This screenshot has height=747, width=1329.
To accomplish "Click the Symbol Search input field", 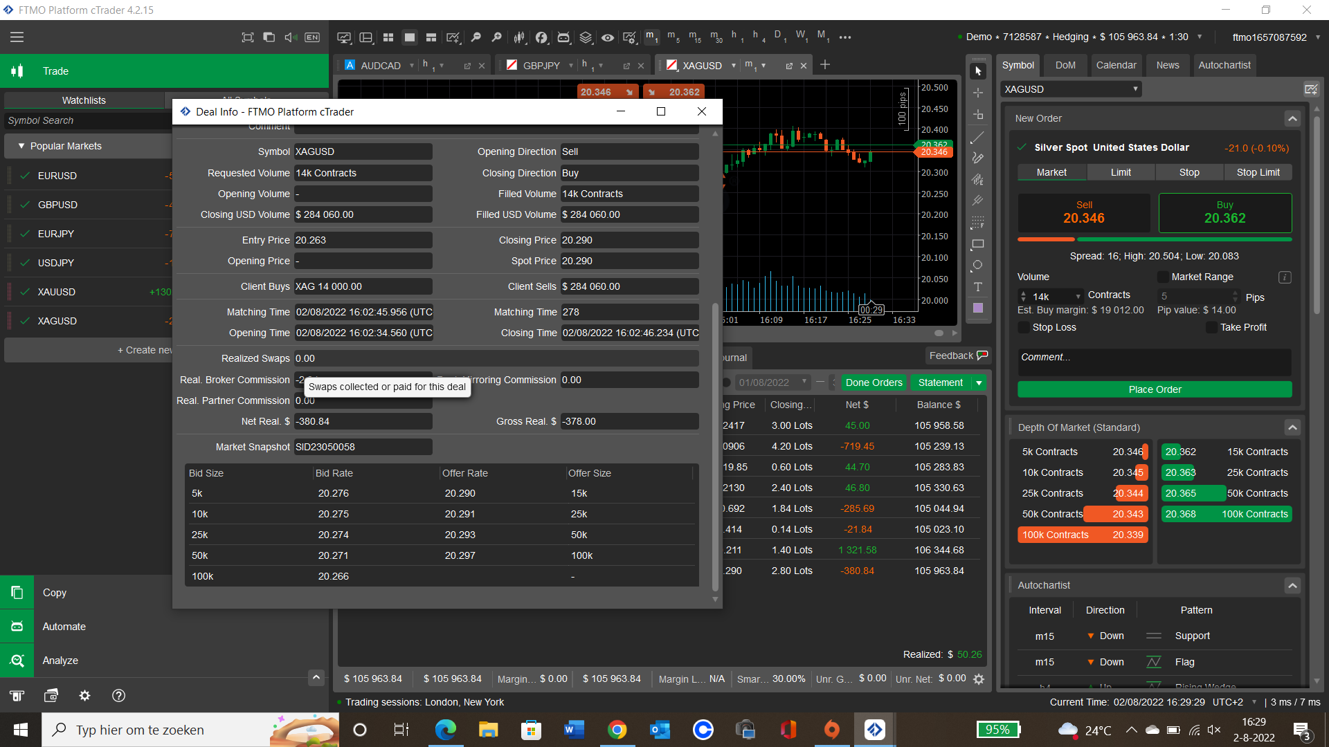I will tap(87, 120).
